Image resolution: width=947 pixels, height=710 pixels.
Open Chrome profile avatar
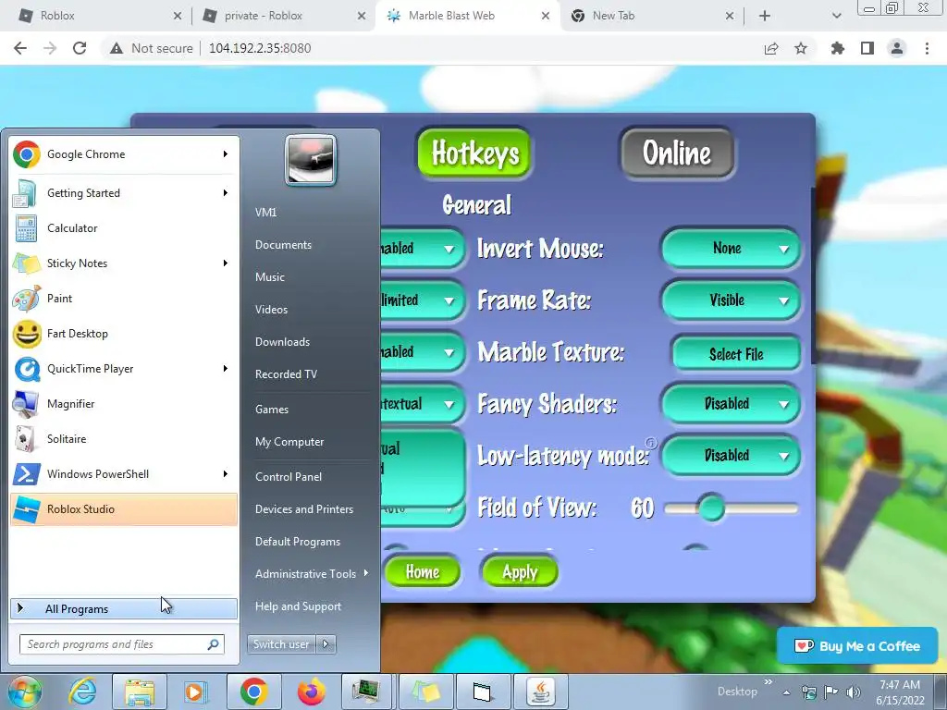coord(897,48)
